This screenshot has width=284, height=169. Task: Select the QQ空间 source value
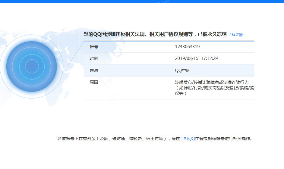pos(183,70)
